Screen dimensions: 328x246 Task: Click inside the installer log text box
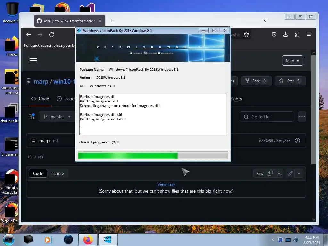[153, 115]
